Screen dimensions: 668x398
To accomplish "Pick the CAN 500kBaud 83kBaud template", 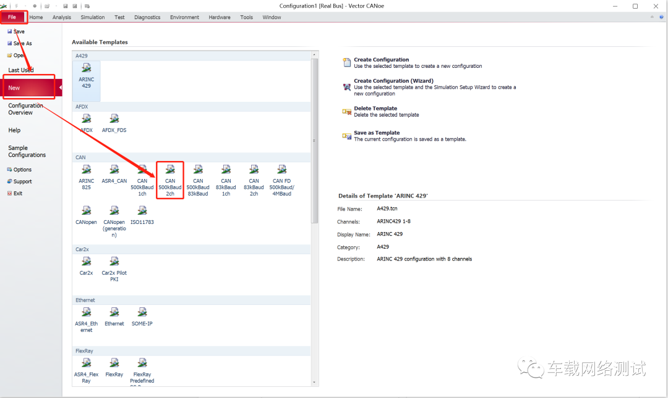I will (x=198, y=180).
